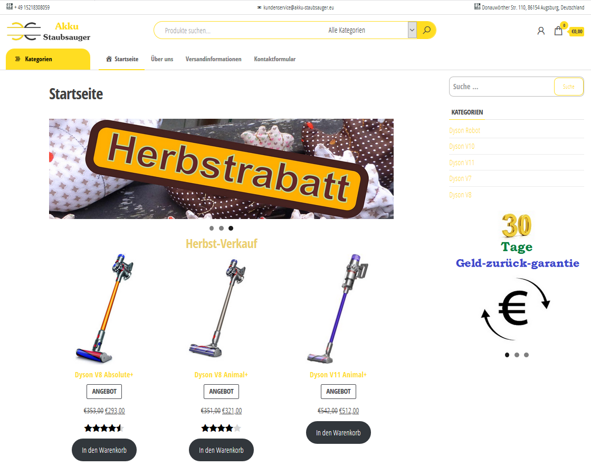The image size is (591, 466).
Task: Open the shopping bag cart icon
Action: click(558, 31)
